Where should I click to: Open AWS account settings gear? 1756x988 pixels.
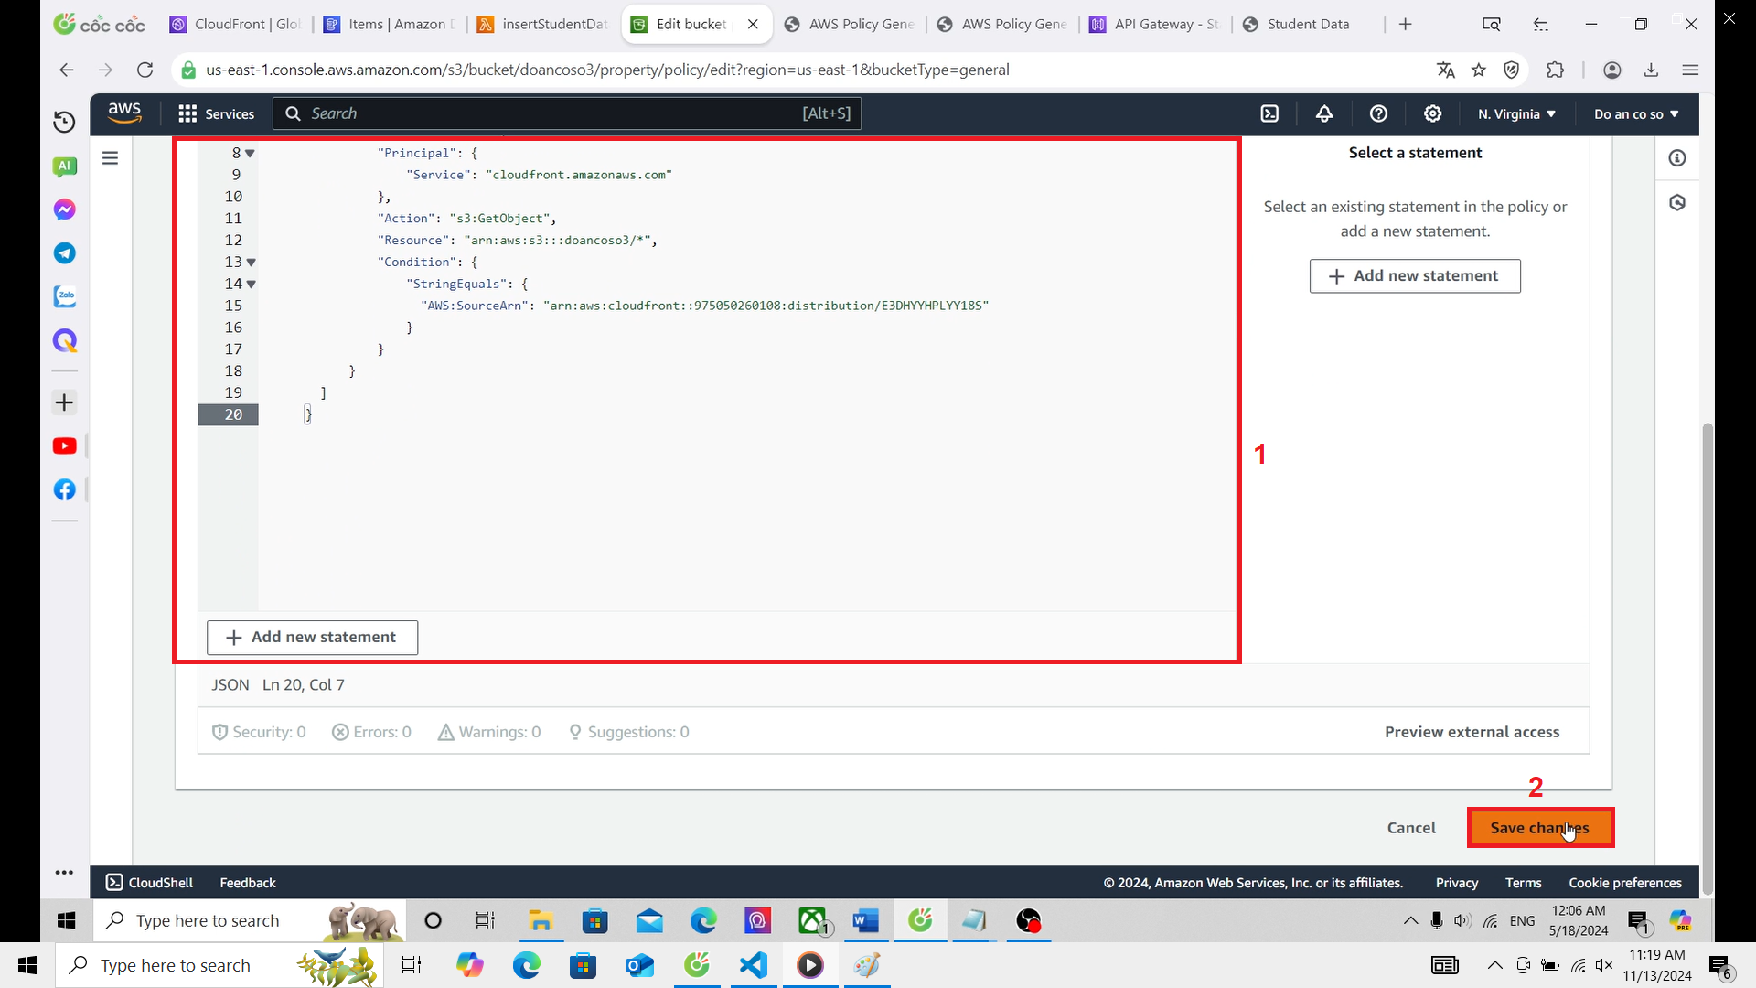(x=1432, y=113)
